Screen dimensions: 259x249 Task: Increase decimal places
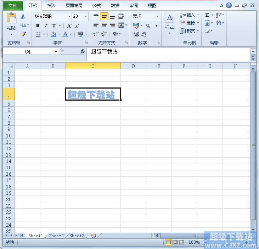coord(136,34)
